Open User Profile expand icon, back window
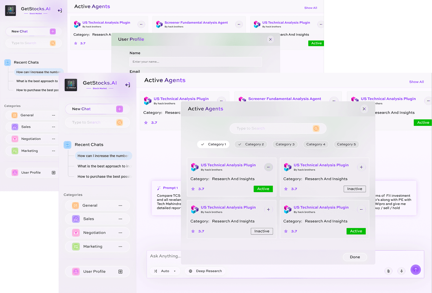This screenshot has height=293, width=432. [x=53, y=173]
